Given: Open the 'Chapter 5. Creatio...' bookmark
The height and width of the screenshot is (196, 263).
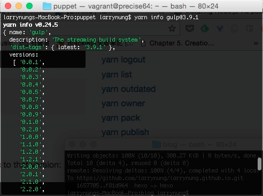Looking at the screenshot, I should click(178, 43).
